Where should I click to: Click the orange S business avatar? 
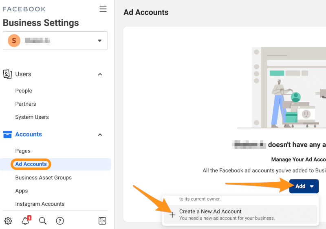click(14, 41)
